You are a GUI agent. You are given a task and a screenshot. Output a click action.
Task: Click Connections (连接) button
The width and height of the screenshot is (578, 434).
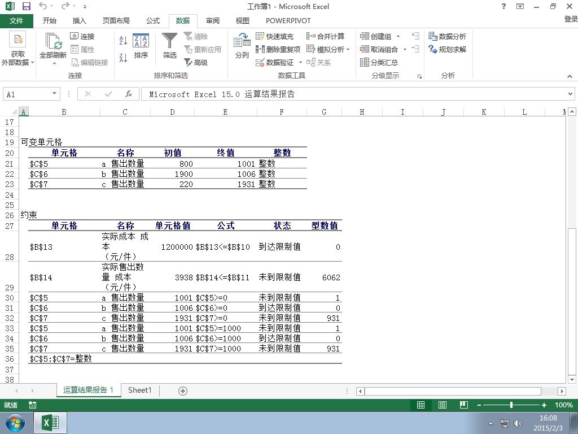point(82,36)
